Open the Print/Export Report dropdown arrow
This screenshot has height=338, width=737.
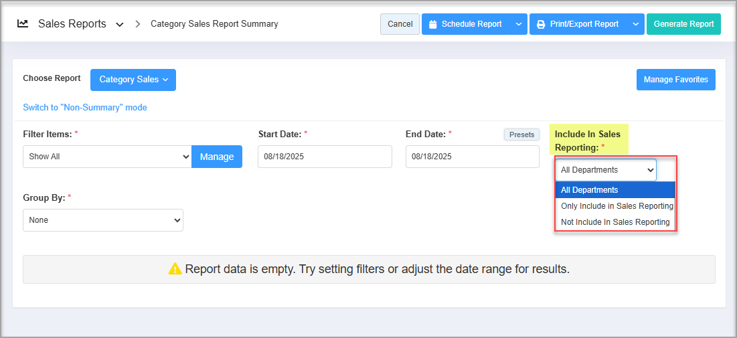click(635, 24)
